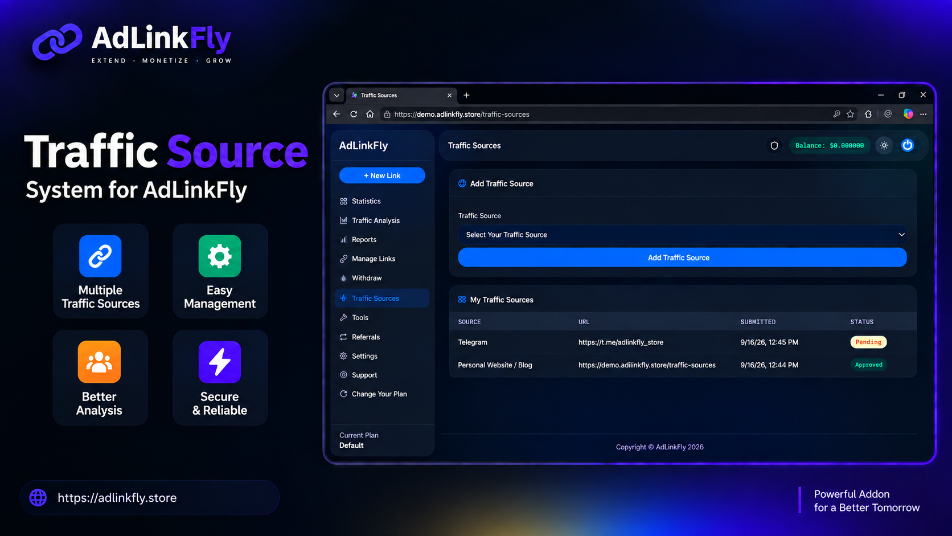The image size is (952, 536).
Task: Close the Traffic Sources browser tab
Action: [x=449, y=95]
